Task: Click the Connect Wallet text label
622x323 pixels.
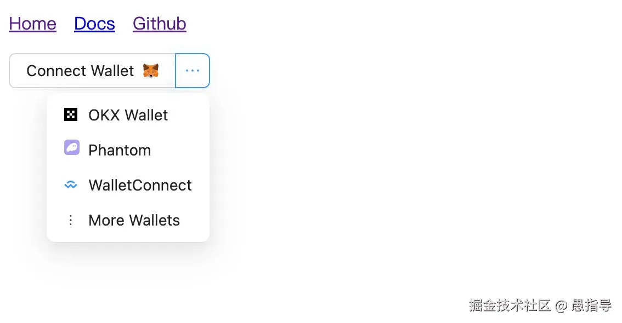Action: tap(80, 71)
